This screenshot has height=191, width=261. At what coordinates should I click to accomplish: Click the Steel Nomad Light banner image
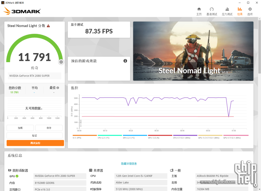tap(193, 51)
